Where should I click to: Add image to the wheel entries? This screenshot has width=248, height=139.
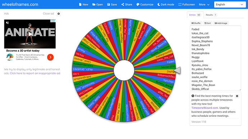coord(221,23)
